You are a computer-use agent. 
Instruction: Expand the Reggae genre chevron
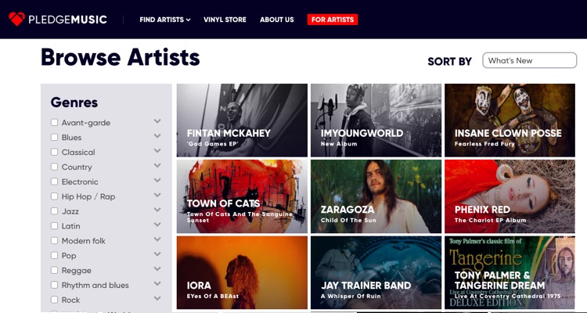(157, 269)
